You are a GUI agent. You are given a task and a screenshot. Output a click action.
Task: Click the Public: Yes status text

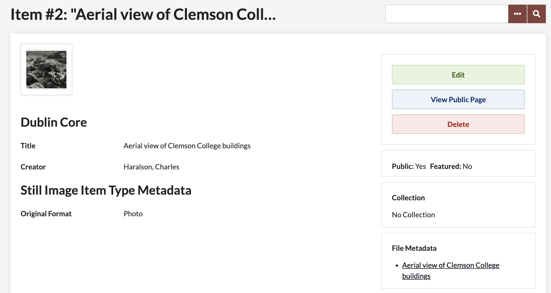tap(409, 166)
